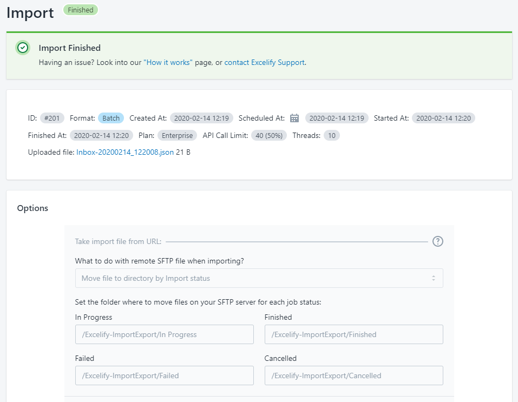Image resolution: width=518 pixels, height=402 pixels.
Task: Click the dropdown arrows on Move file selector
Action: 433,278
